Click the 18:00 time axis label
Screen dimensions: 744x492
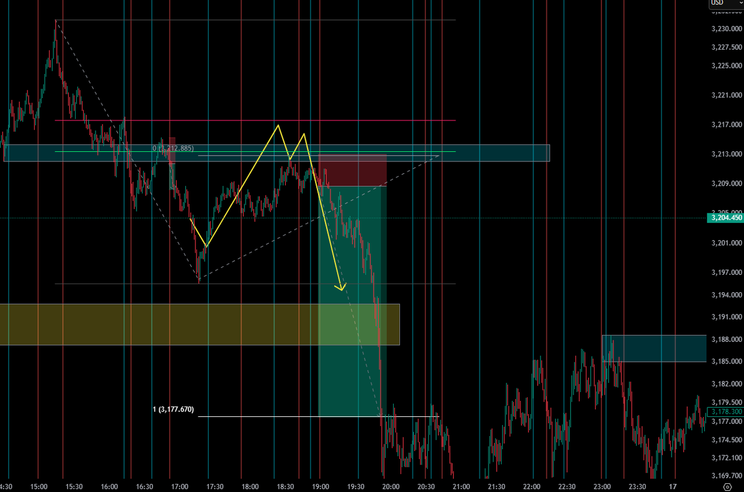pyautogui.click(x=250, y=486)
